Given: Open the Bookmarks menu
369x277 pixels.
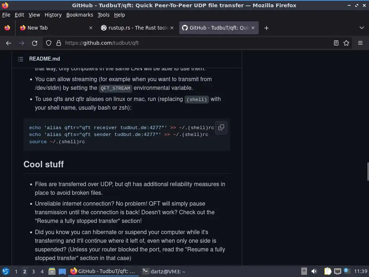Looking at the screenshot, I should pos(80,15).
